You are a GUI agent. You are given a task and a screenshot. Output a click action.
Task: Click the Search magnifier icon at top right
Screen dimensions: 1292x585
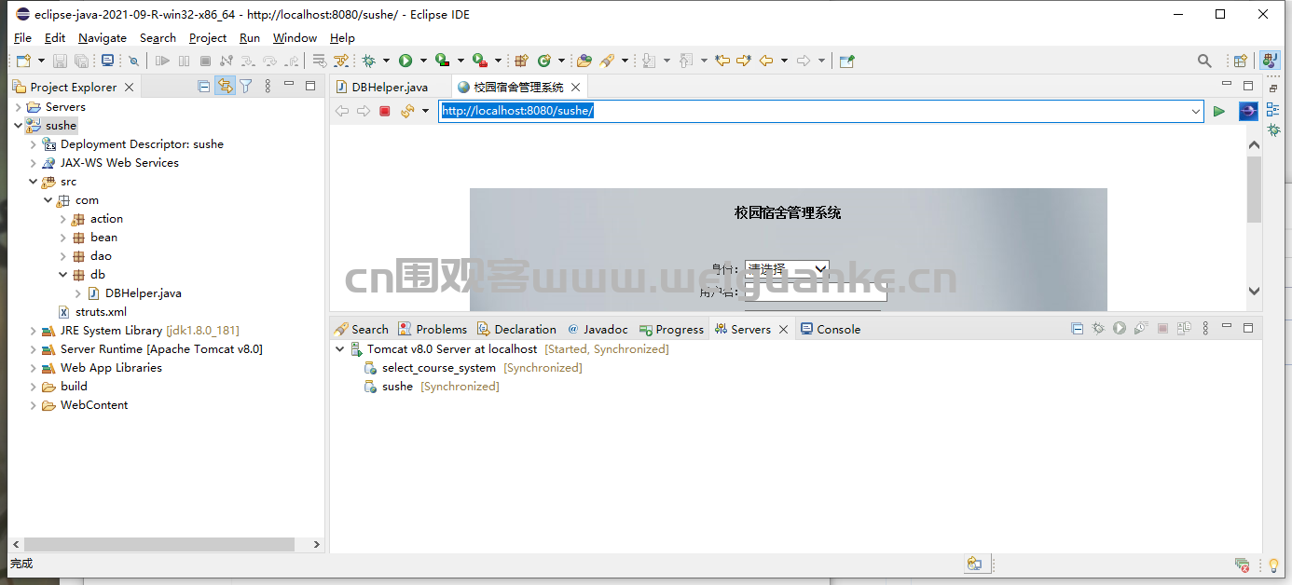click(1204, 61)
